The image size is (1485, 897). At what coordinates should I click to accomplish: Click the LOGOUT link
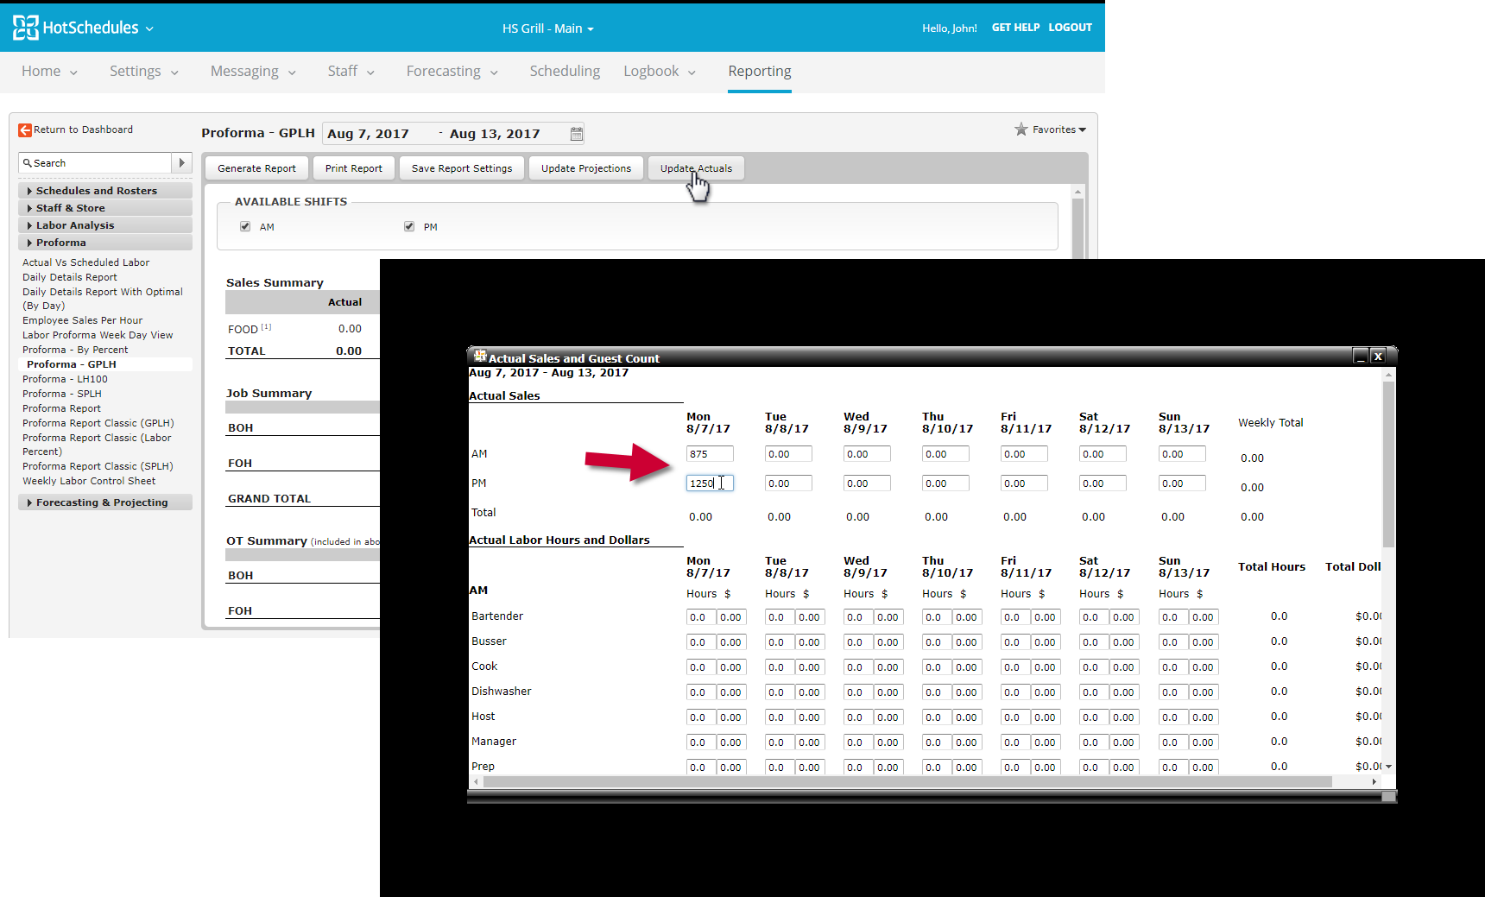click(1070, 28)
